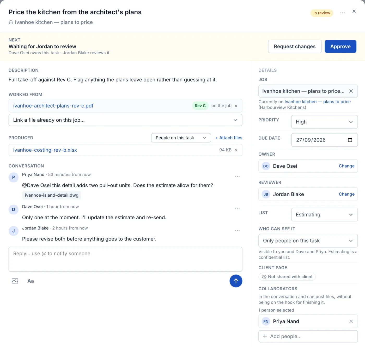The image size is (365, 347).
Task: Insert an image into the reply
Action: (15, 281)
